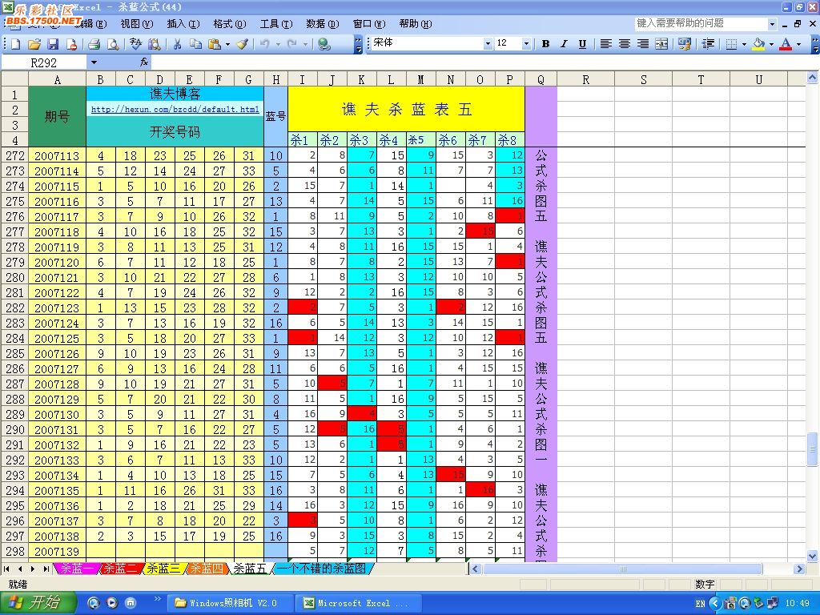Image resolution: width=820 pixels, height=615 pixels.
Task: Open the 格式(O) menu
Action: pyautogui.click(x=230, y=23)
